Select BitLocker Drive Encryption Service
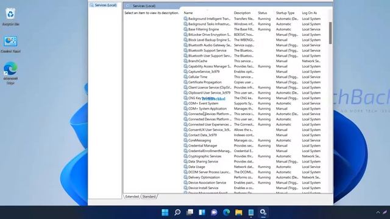The height and width of the screenshot is (219, 390). [x=252, y=35]
